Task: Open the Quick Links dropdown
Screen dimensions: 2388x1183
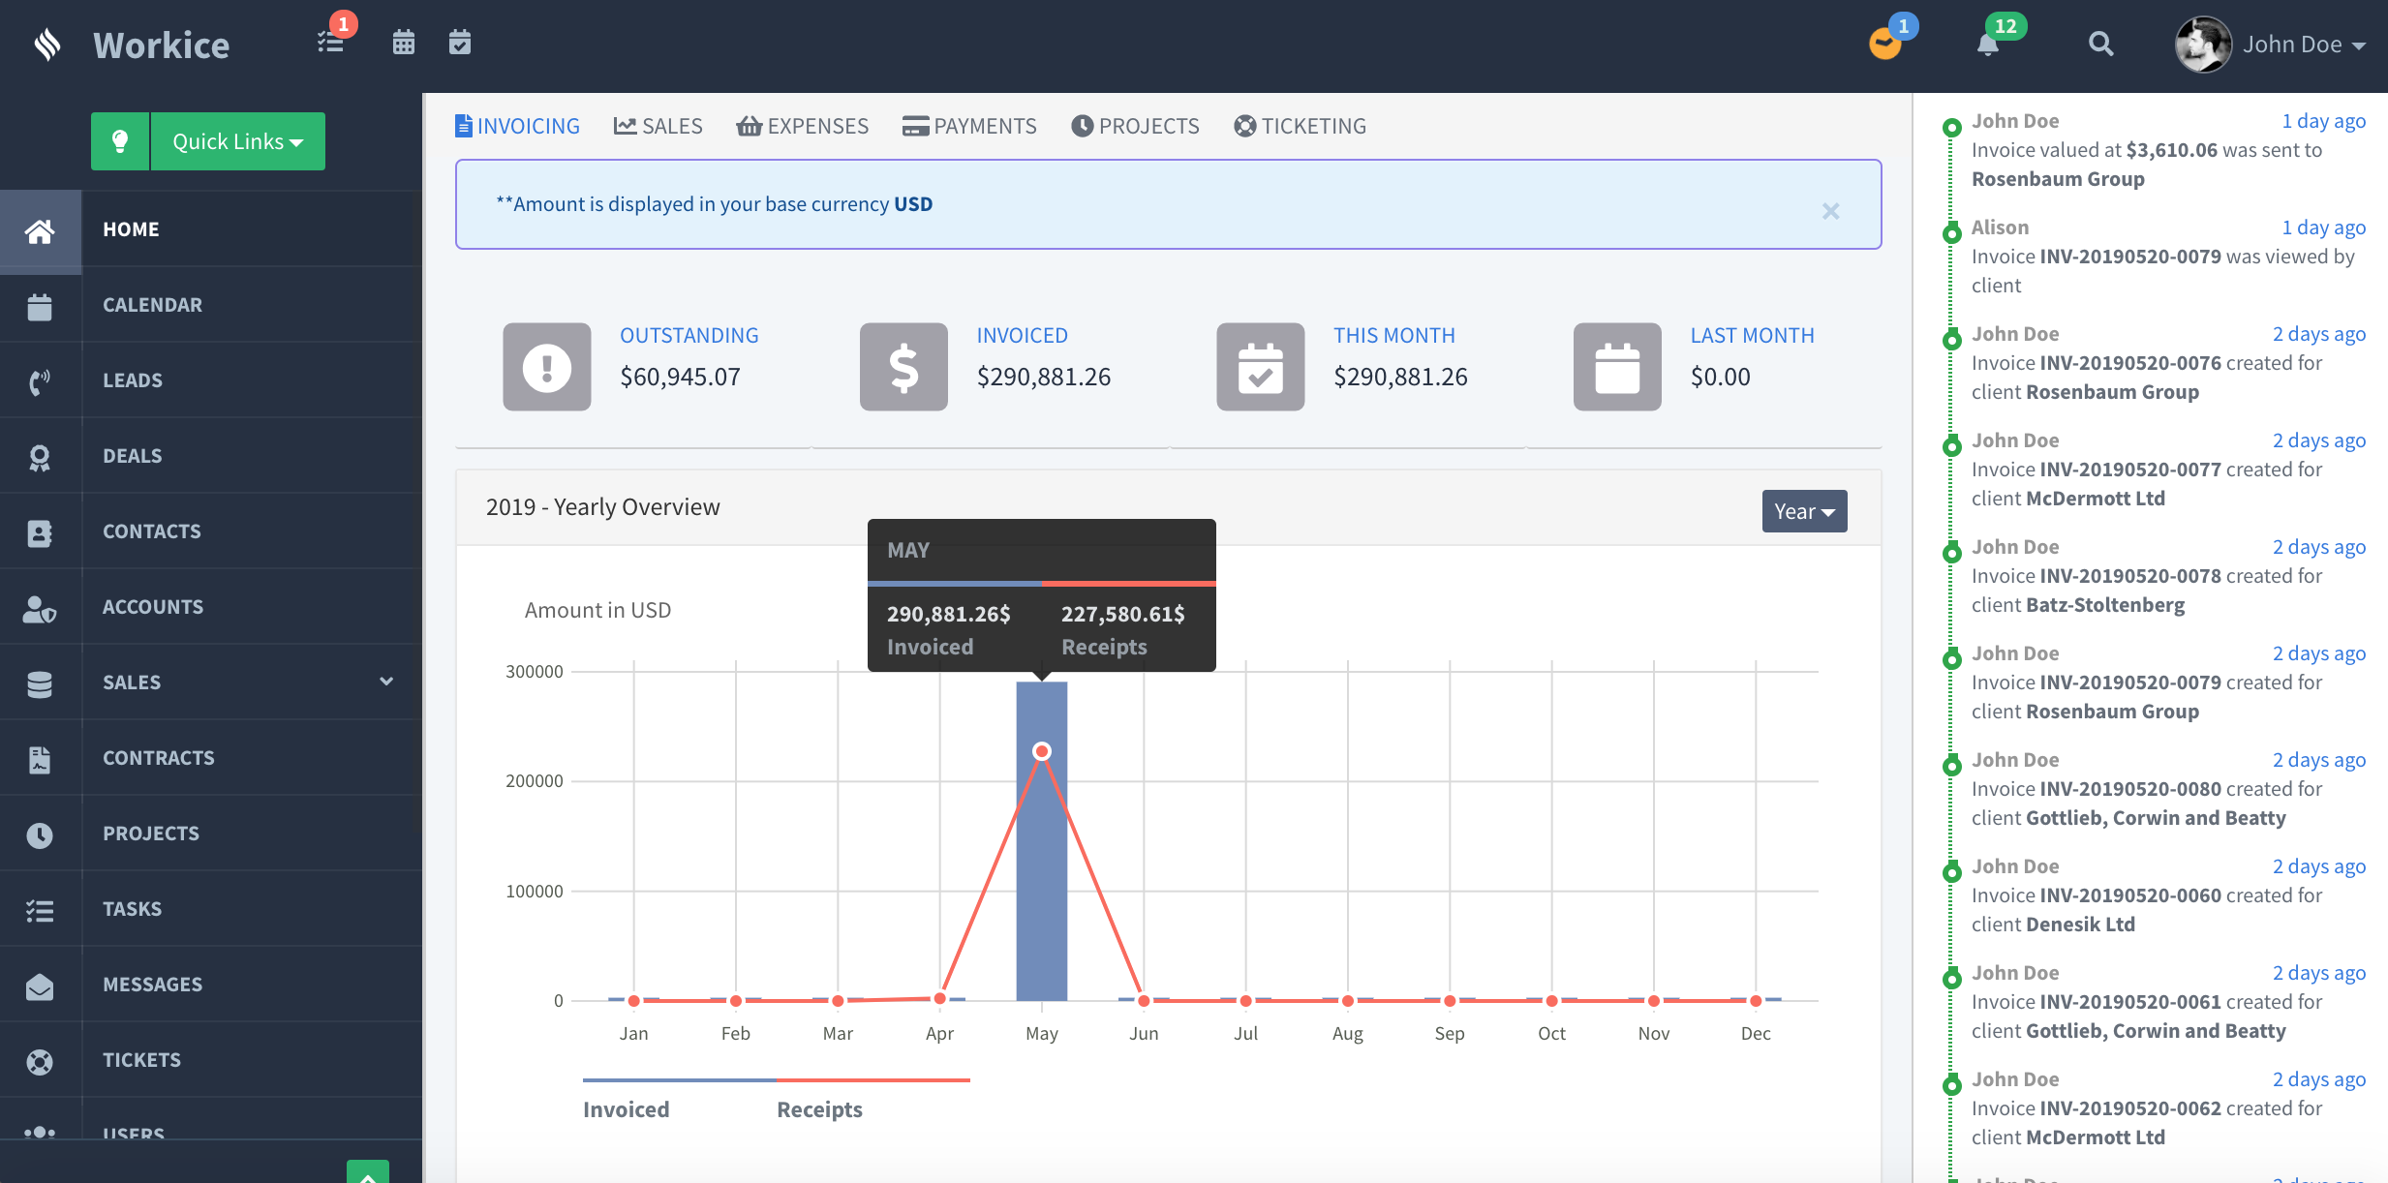Action: click(238, 141)
